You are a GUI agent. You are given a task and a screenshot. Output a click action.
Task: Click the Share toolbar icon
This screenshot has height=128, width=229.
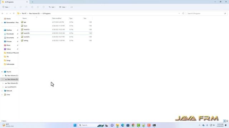[38, 7]
